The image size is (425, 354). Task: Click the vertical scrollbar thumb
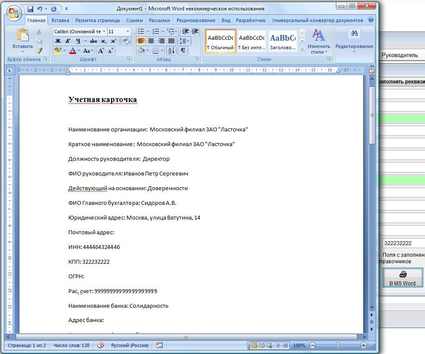pyautogui.click(x=372, y=115)
